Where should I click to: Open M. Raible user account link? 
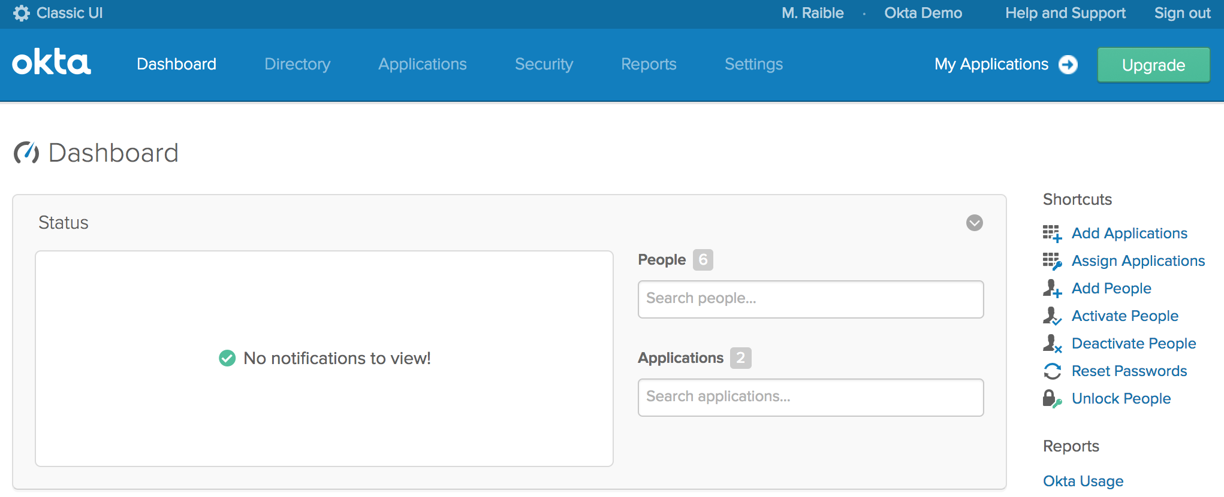813,13
